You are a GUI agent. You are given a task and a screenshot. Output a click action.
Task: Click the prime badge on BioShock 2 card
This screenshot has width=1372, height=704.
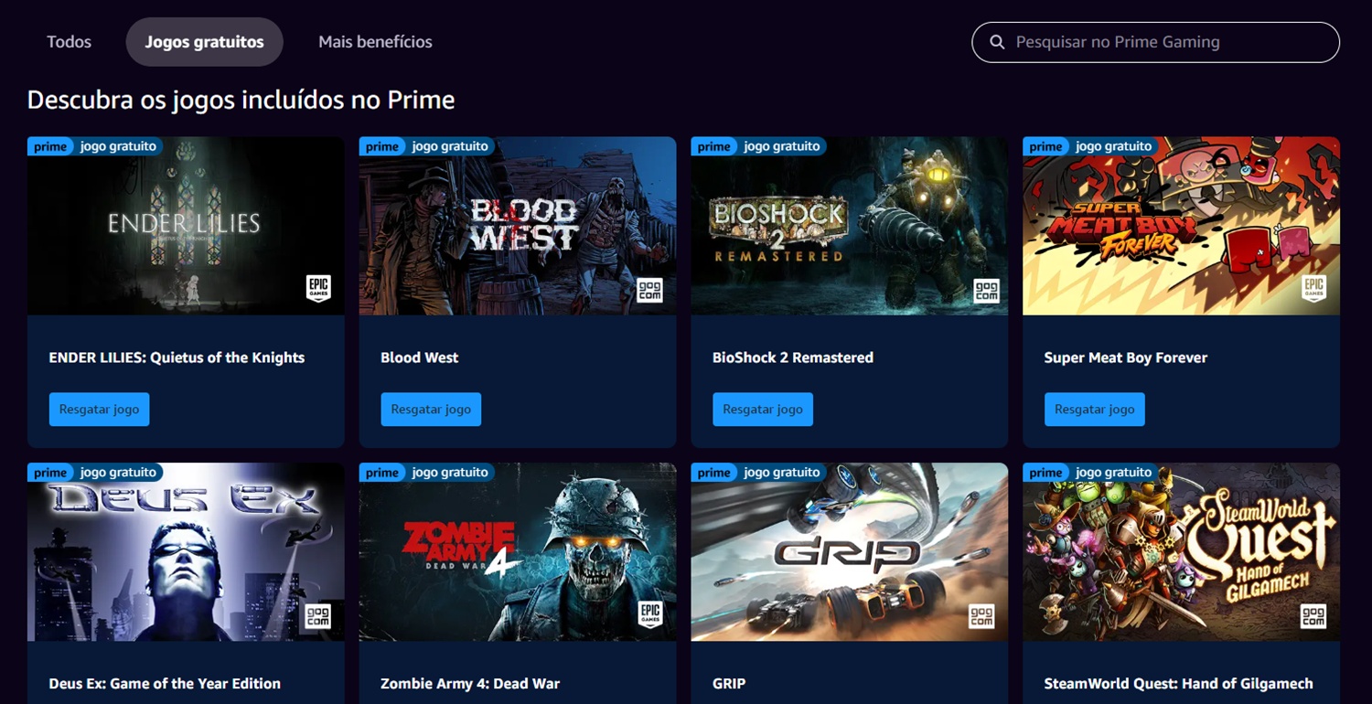pyautogui.click(x=714, y=146)
